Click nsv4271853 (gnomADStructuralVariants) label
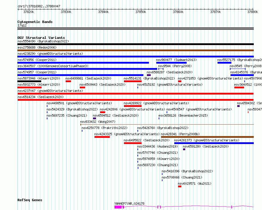The width and height of the screenshot is (262, 210). pyautogui.click(x=210, y=78)
